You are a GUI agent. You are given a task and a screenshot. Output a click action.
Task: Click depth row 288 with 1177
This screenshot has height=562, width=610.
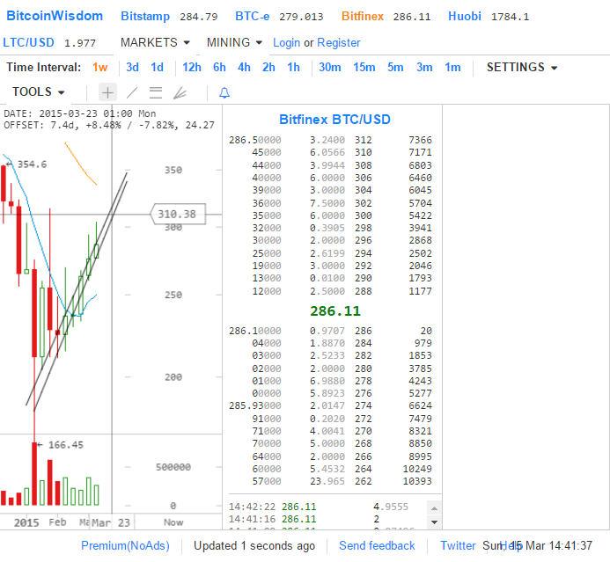click(393, 291)
